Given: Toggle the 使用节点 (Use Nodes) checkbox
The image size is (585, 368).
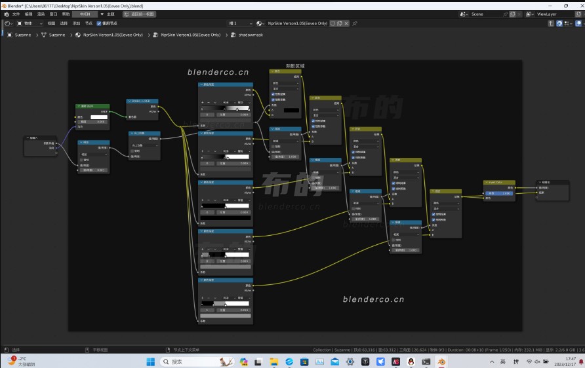Looking at the screenshot, I should [x=99, y=24].
